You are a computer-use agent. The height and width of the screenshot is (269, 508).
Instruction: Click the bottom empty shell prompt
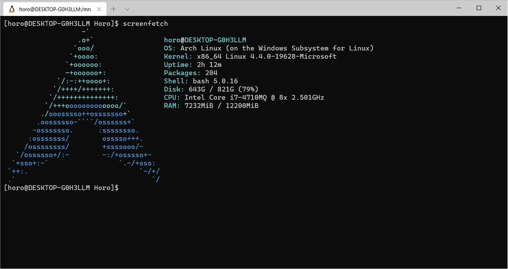61,188
